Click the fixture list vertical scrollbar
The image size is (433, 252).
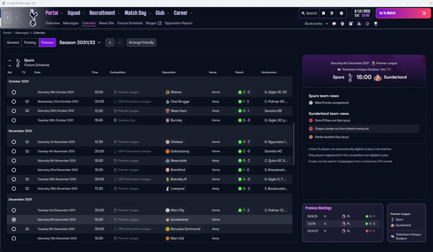pos(294,144)
